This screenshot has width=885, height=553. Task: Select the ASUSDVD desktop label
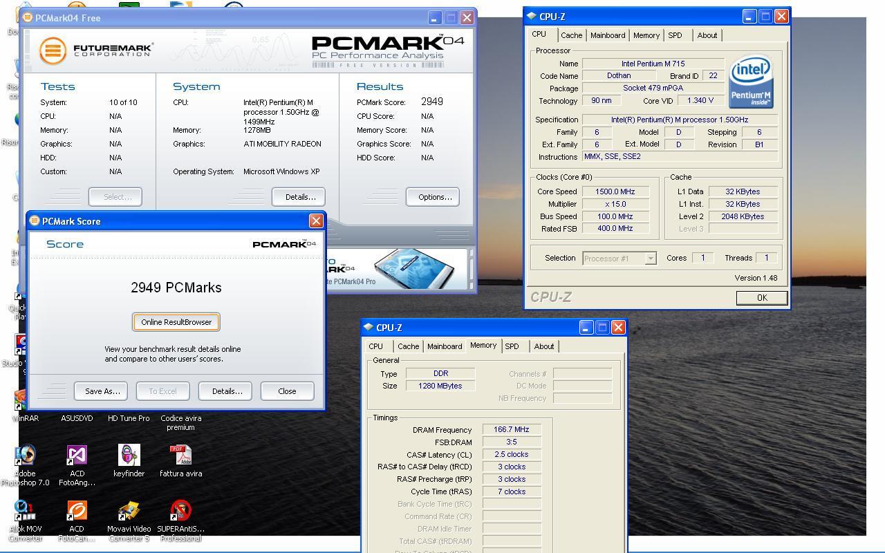pos(77,418)
